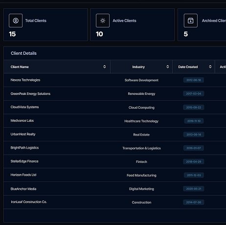Click the date badge for BlueAnchor Media
Image resolution: width=226 pixels, height=225 pixels.
[x=194, y=189]
